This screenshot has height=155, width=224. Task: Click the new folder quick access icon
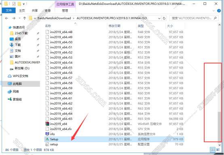pos(19,4)
